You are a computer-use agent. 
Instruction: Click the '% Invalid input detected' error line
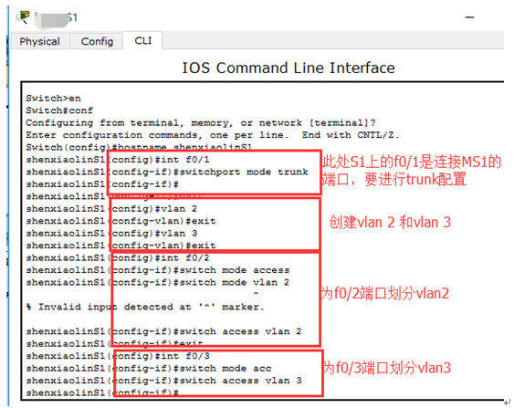click(145, 307)
